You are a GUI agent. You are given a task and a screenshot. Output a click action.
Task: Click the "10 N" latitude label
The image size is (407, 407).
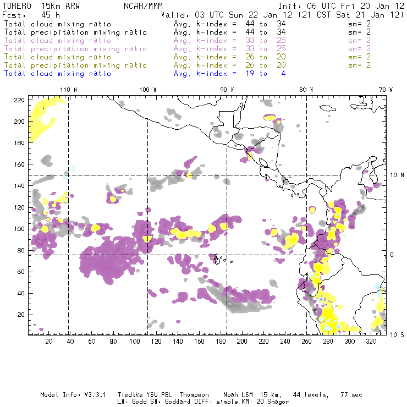coord(397,175)
